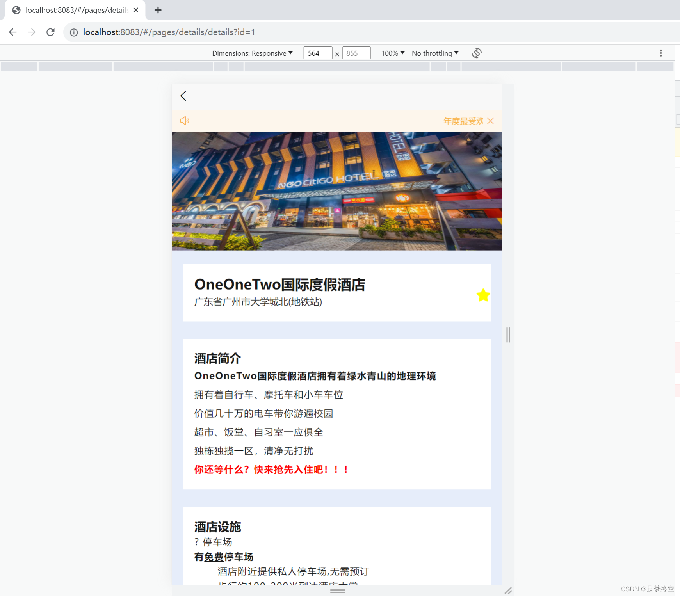This screenshot has height=596, width=680.
Task: Edit the width field showing 564
Action: coord(318,53)
